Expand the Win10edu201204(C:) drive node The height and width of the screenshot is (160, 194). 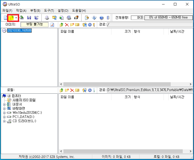(x=4, y=113)
